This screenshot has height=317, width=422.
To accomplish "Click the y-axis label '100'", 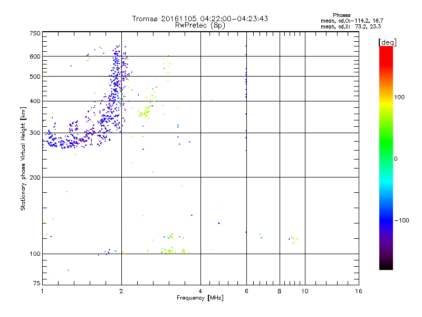I will (x=35, y=254).
